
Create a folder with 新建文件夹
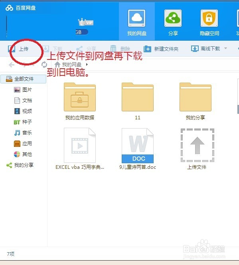161,49
